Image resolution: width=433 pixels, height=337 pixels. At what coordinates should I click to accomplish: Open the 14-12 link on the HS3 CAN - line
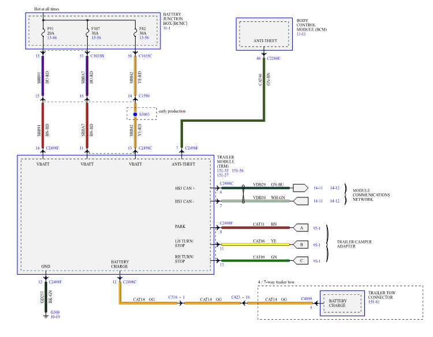[x=335, y=201]
